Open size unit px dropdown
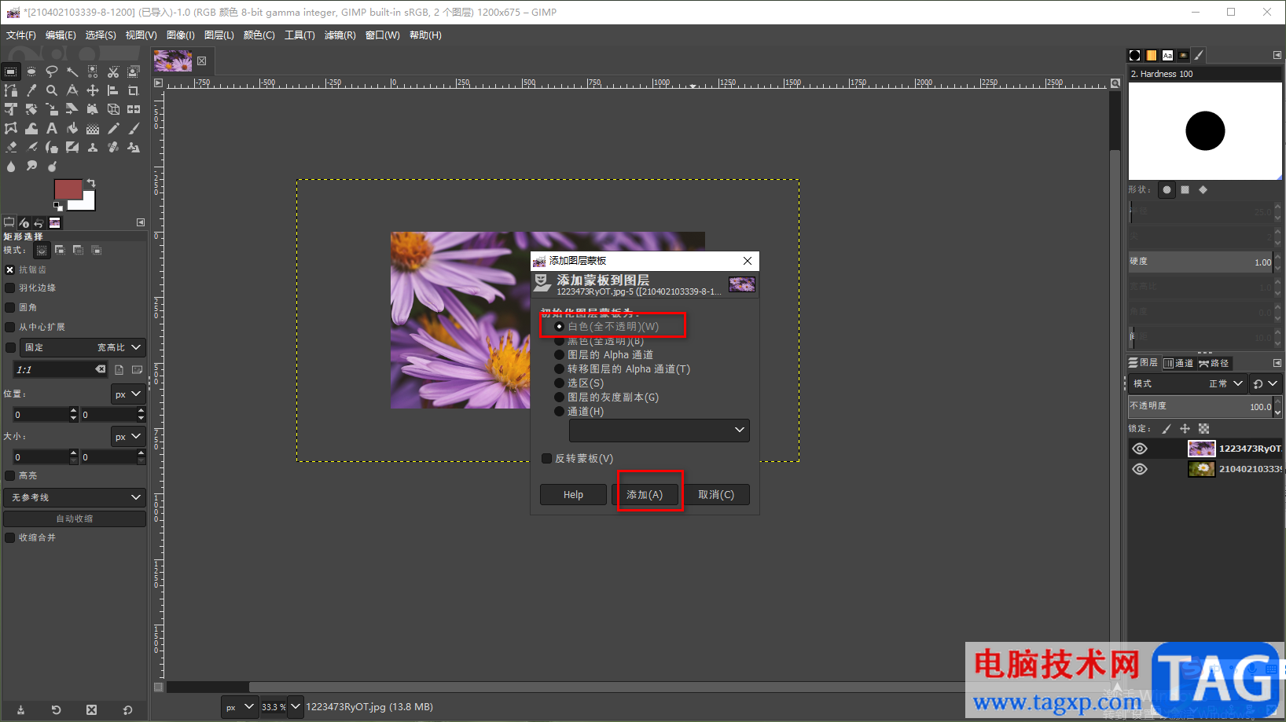 (128, 437)
